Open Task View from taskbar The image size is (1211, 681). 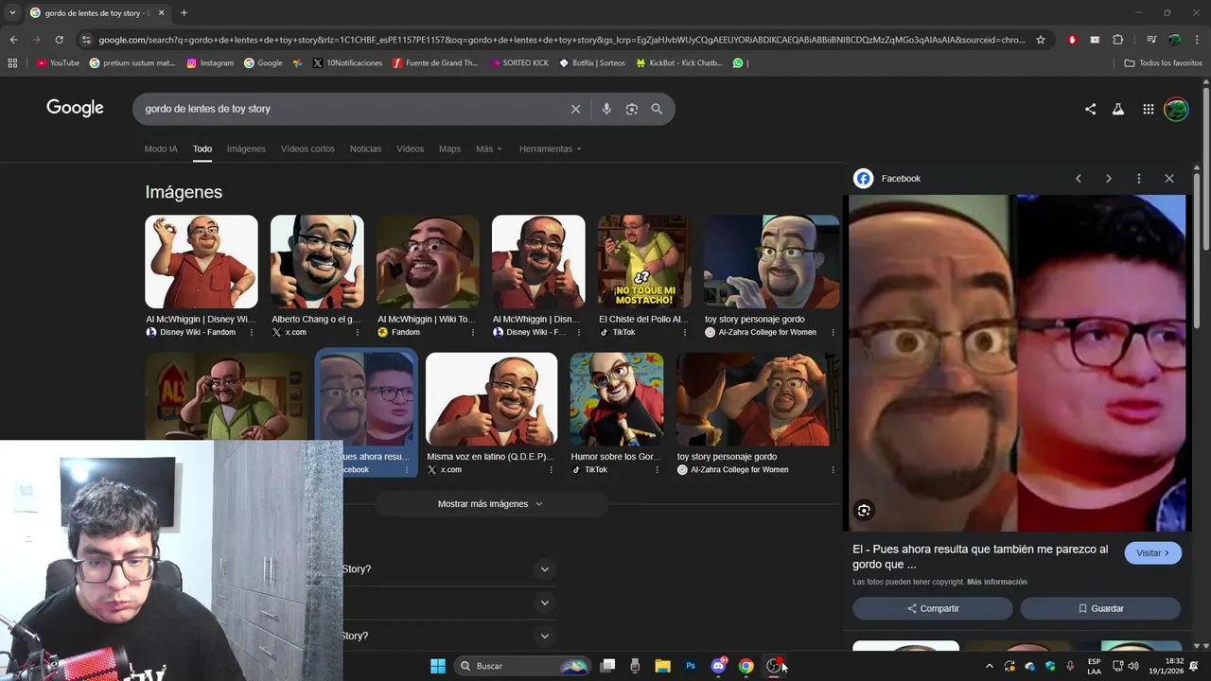[607, 666]
